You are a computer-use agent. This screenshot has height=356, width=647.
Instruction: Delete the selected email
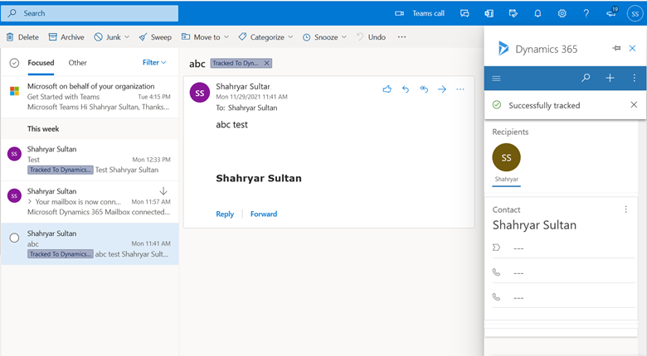22,37
